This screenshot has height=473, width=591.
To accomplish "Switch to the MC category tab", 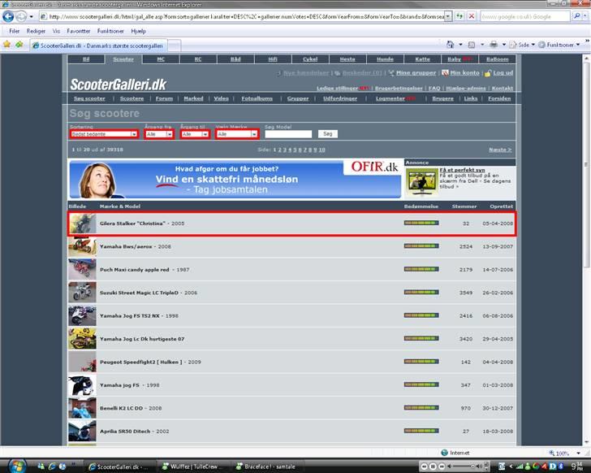I will [x=161, y=59].
